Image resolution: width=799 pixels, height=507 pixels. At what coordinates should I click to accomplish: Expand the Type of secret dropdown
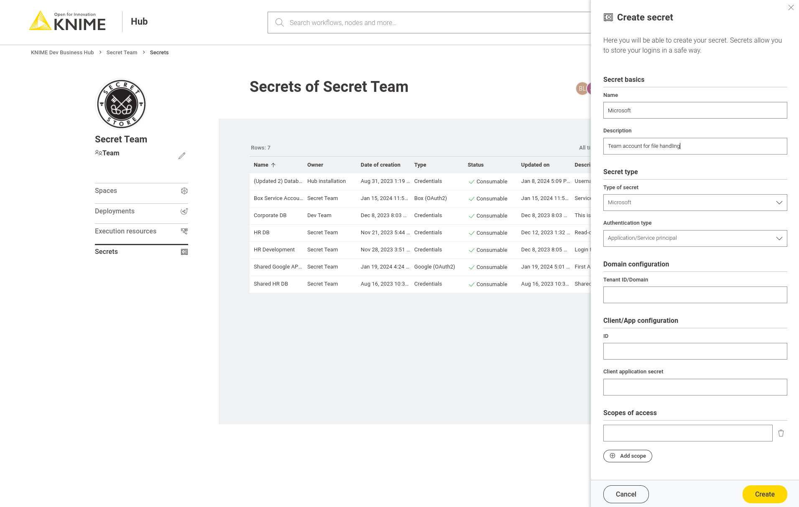tap(695, 203)
